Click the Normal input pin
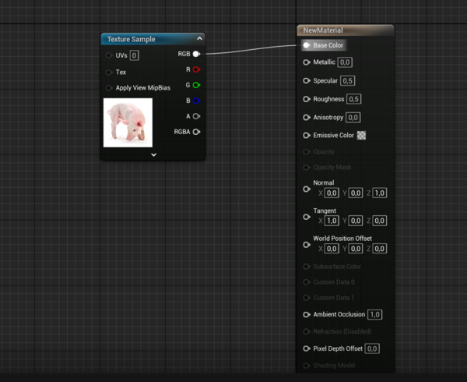Screen dimensions: 467x382 click(x=307, y=189)
